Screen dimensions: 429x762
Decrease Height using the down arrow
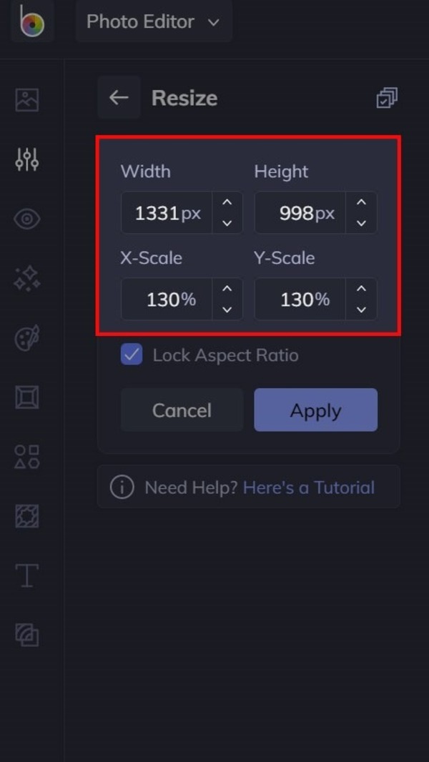pos(361,223)
